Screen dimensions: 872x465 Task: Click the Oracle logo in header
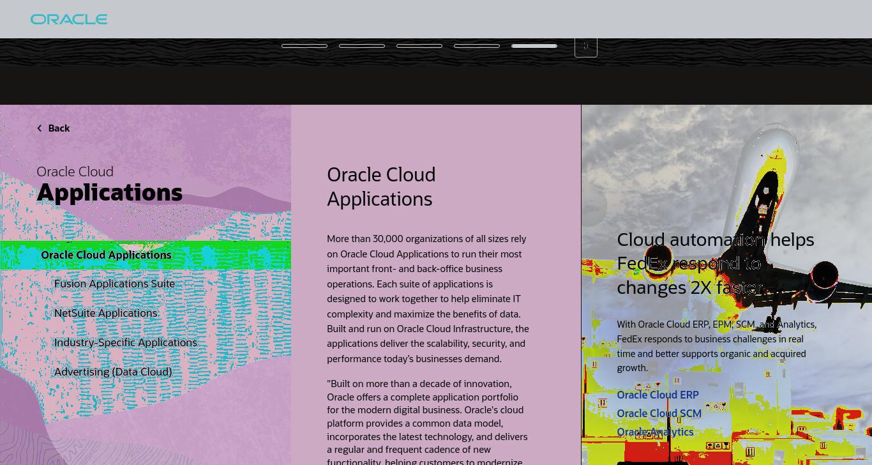tap(69, 19)
